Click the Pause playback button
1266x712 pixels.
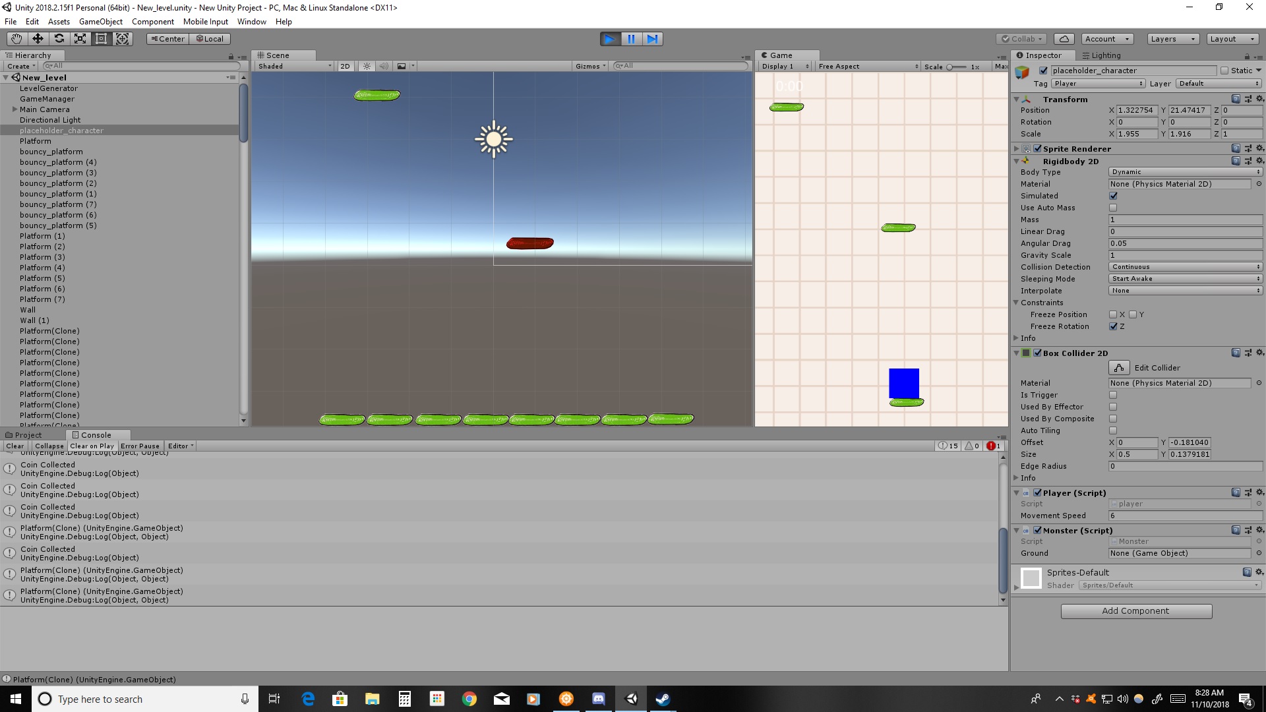(631, 39)
